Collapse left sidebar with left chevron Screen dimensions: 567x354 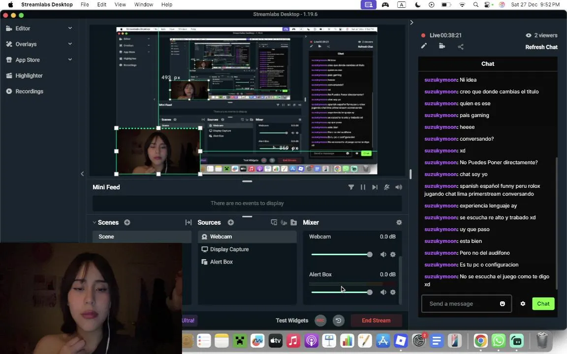point(83,174)
